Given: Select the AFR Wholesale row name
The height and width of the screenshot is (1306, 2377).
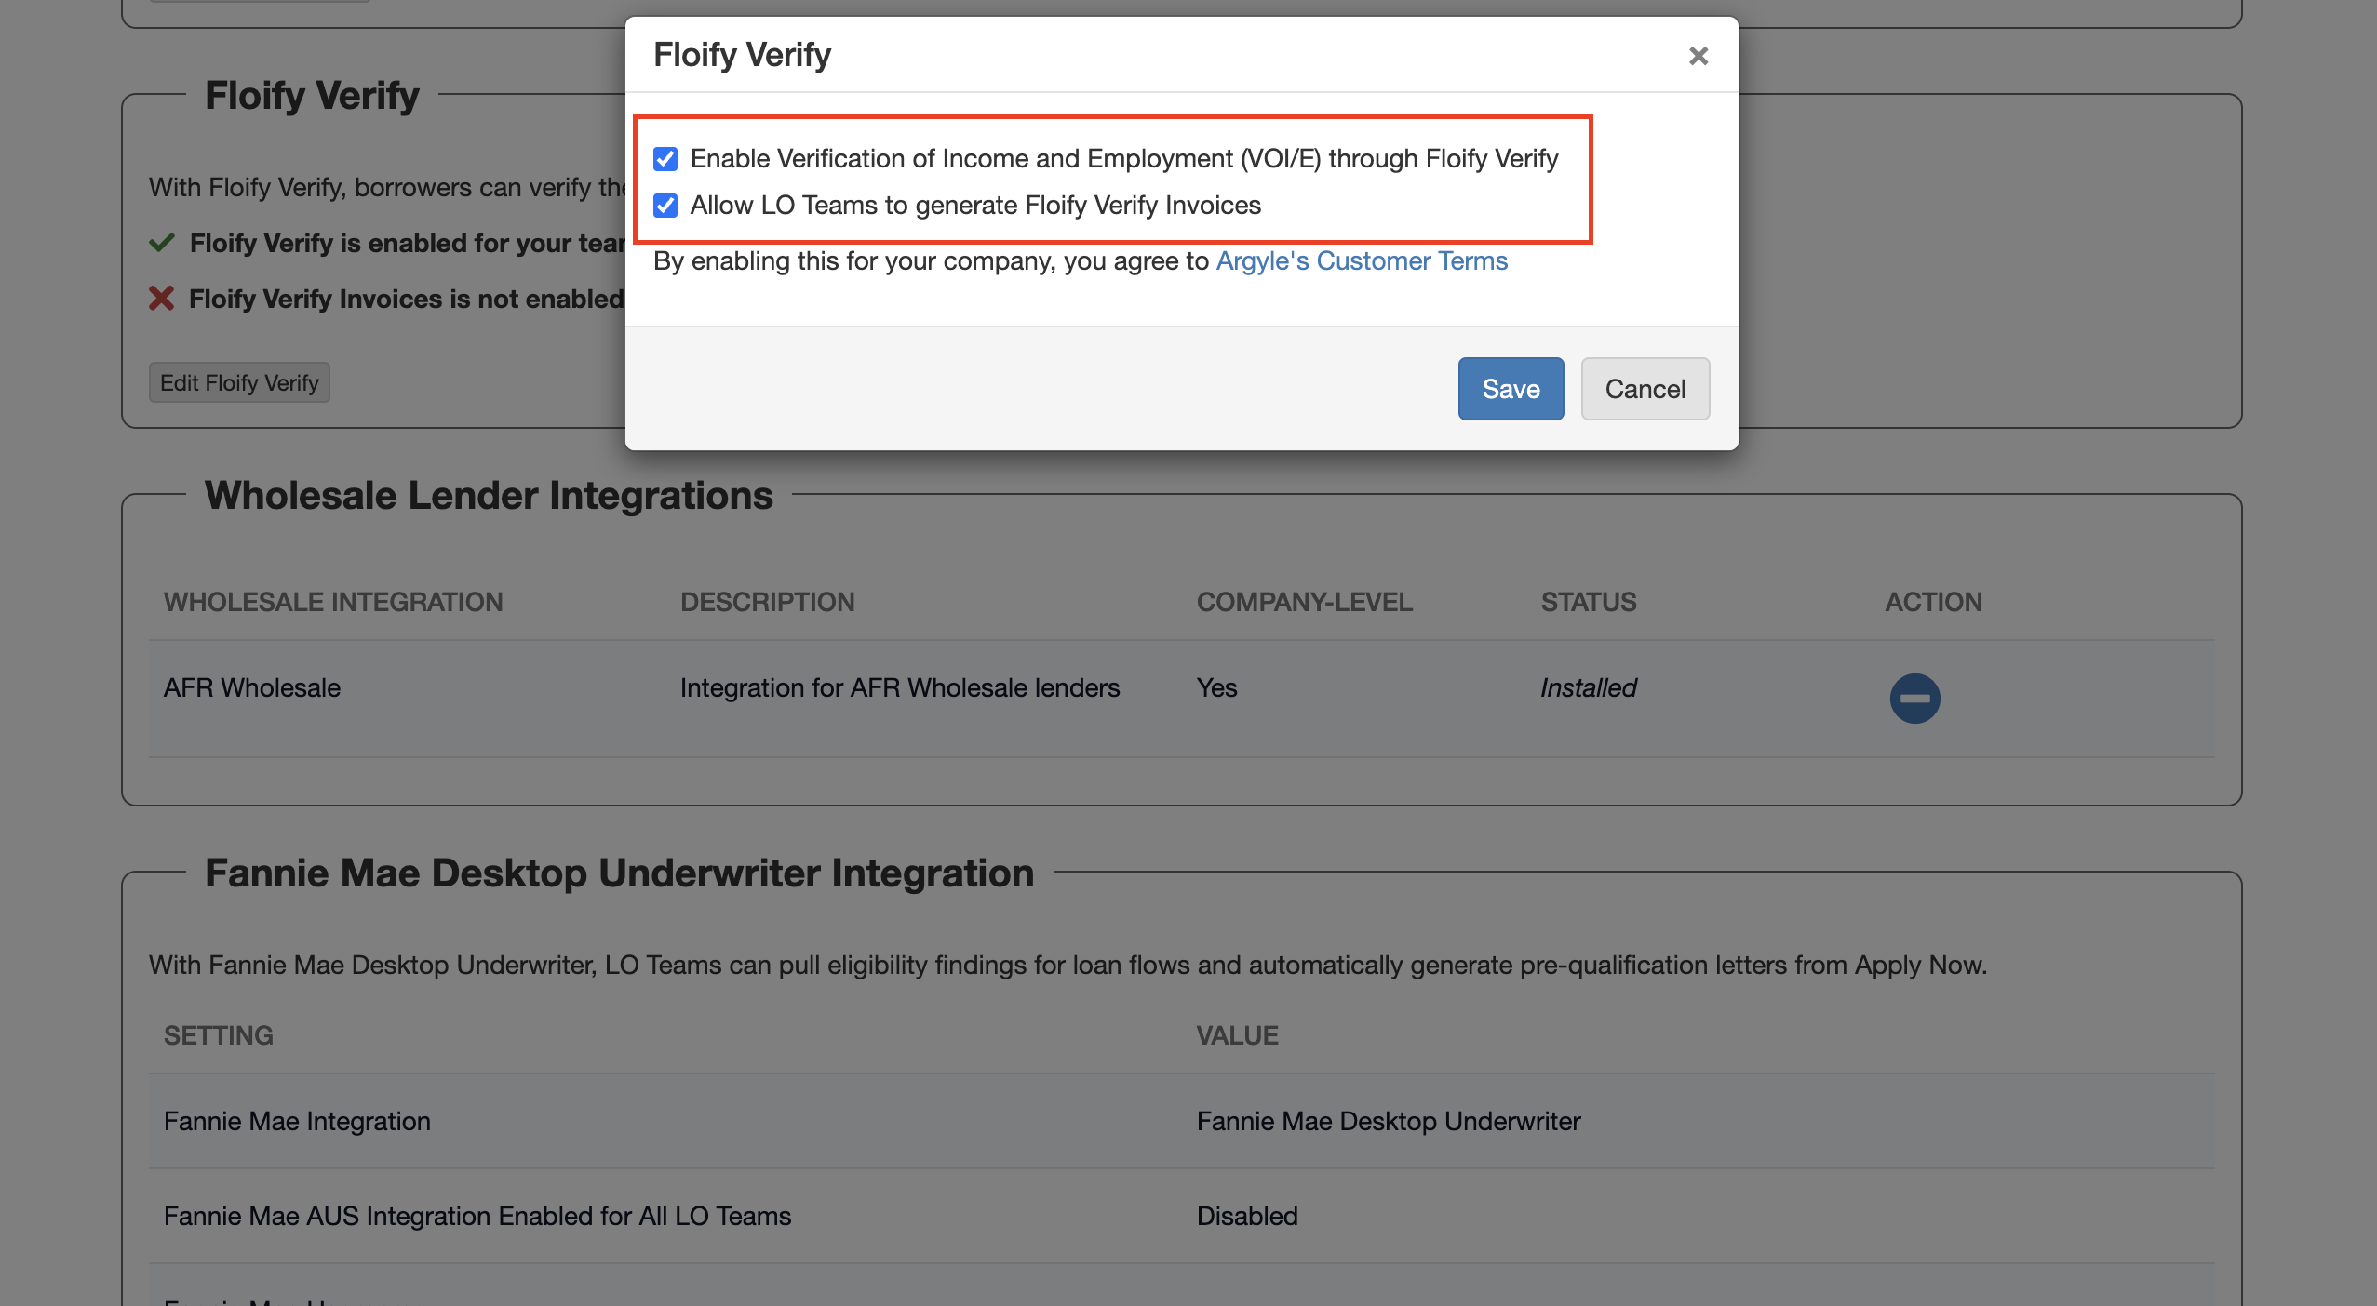Looking at the screenshot, I should 252,687.
